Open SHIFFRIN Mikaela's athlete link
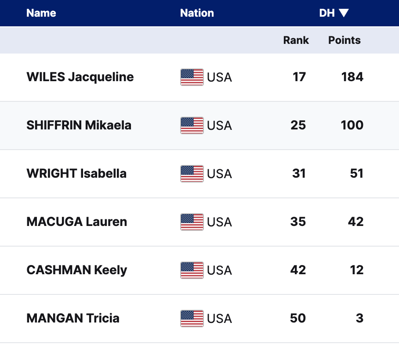399x344 pixels. pyautogui.click(x=79, y=125)
